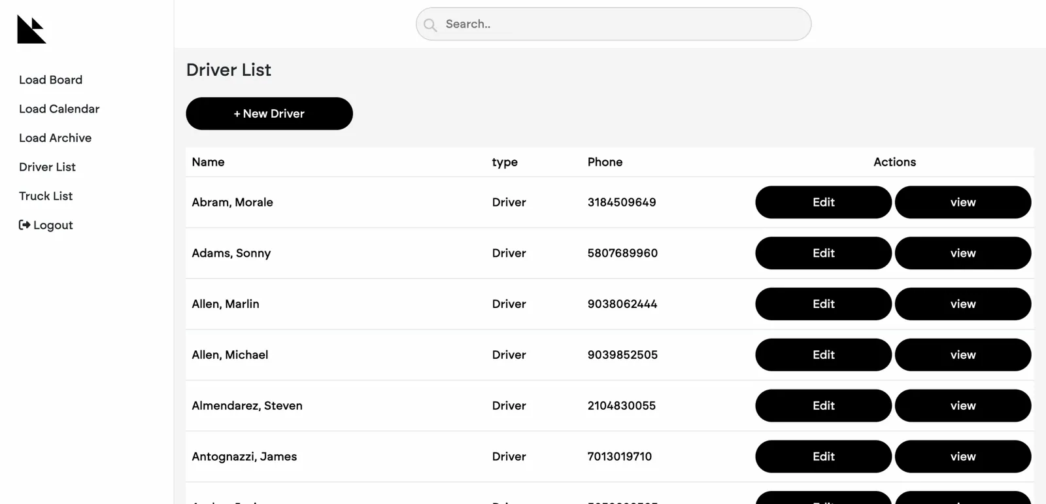View Almendarez, Steven details
This screenshot has height=504, width=1046.
(x=963, y=406)
